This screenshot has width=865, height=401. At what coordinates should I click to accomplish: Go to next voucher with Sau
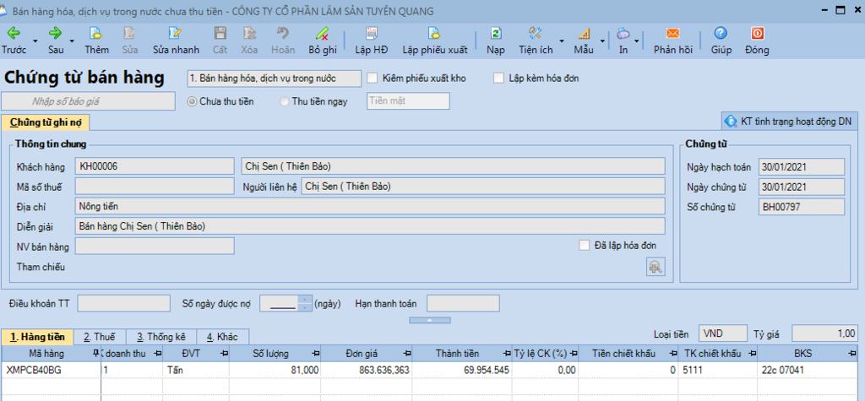coord(56,41)
